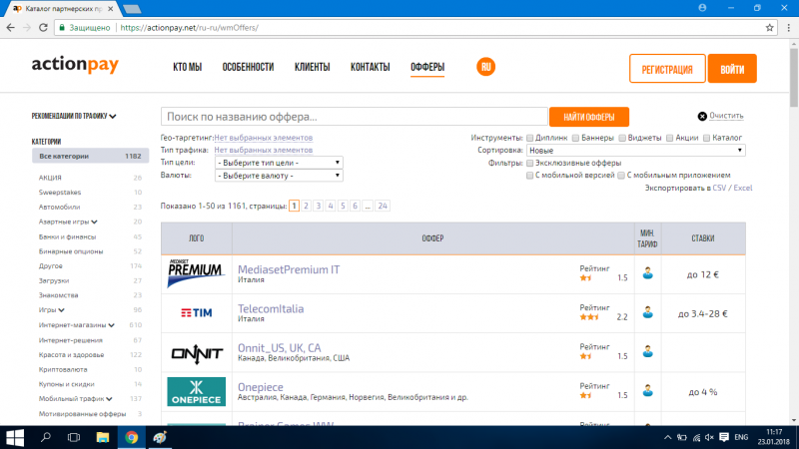Click the Chrome icon on the taskbar
The width and height of the screenshot is (799, 449).
(x=132, y=437)
